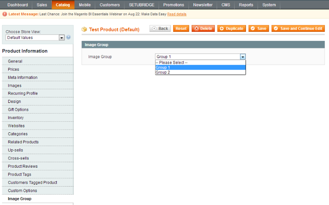Open the Choose Store View dropdown
Image resolution: width=329 pixels, height=205 pixels.
click(x=35, y=38)
